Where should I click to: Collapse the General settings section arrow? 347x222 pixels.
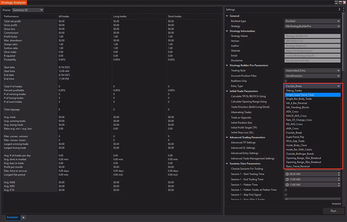(227, 16)
